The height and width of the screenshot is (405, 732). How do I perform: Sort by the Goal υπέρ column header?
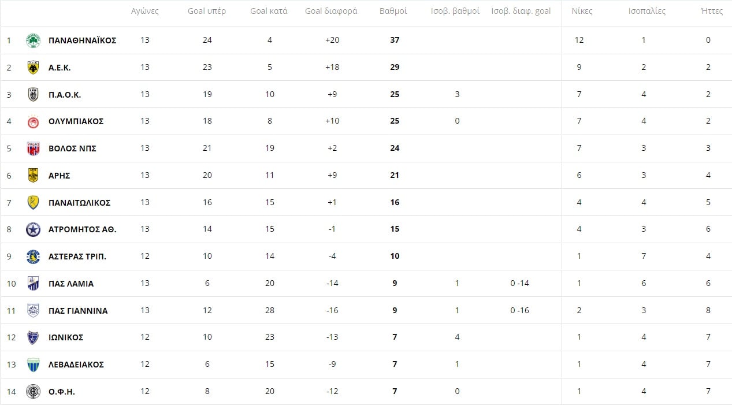[x=207, y=11]
